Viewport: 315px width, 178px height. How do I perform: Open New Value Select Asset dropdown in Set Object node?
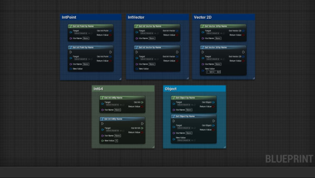tap(184, 140)
